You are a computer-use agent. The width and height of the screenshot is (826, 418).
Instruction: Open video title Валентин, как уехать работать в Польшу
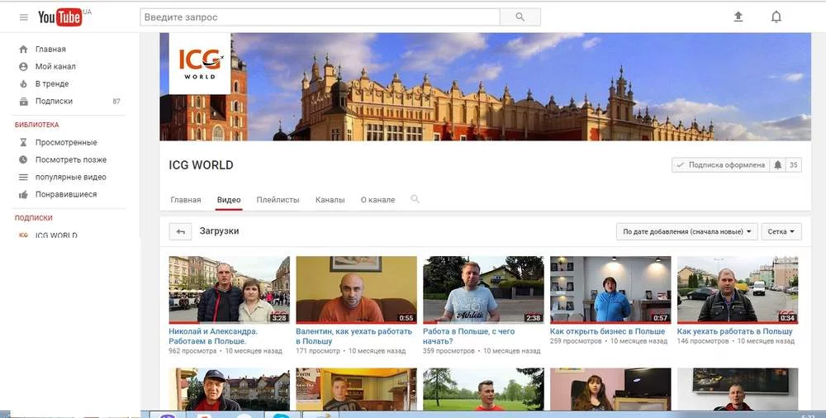click(x=354, y=335)
